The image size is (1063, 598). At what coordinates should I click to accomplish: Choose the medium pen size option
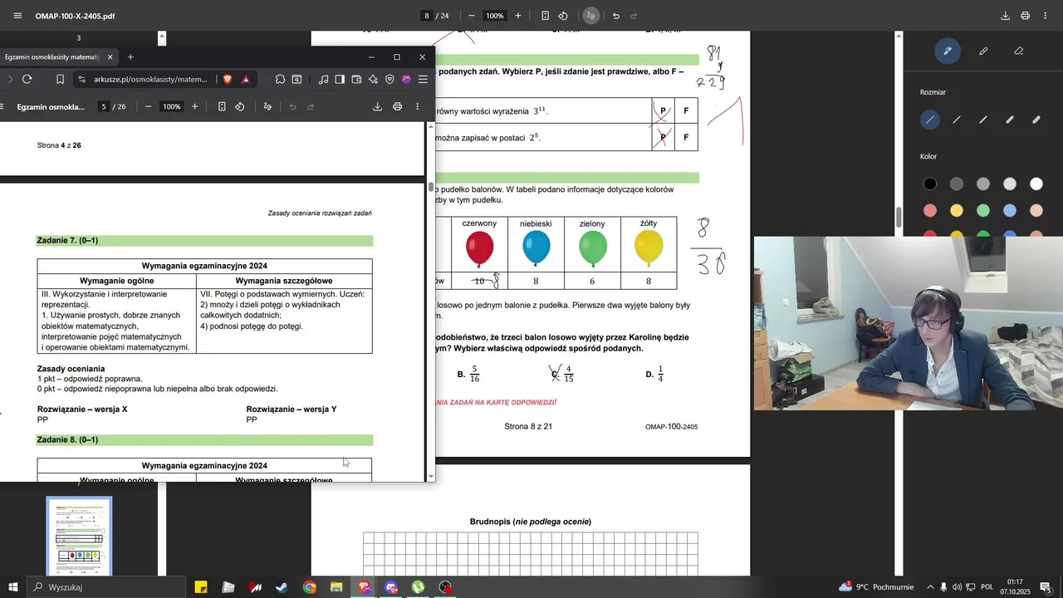point(983,120)
